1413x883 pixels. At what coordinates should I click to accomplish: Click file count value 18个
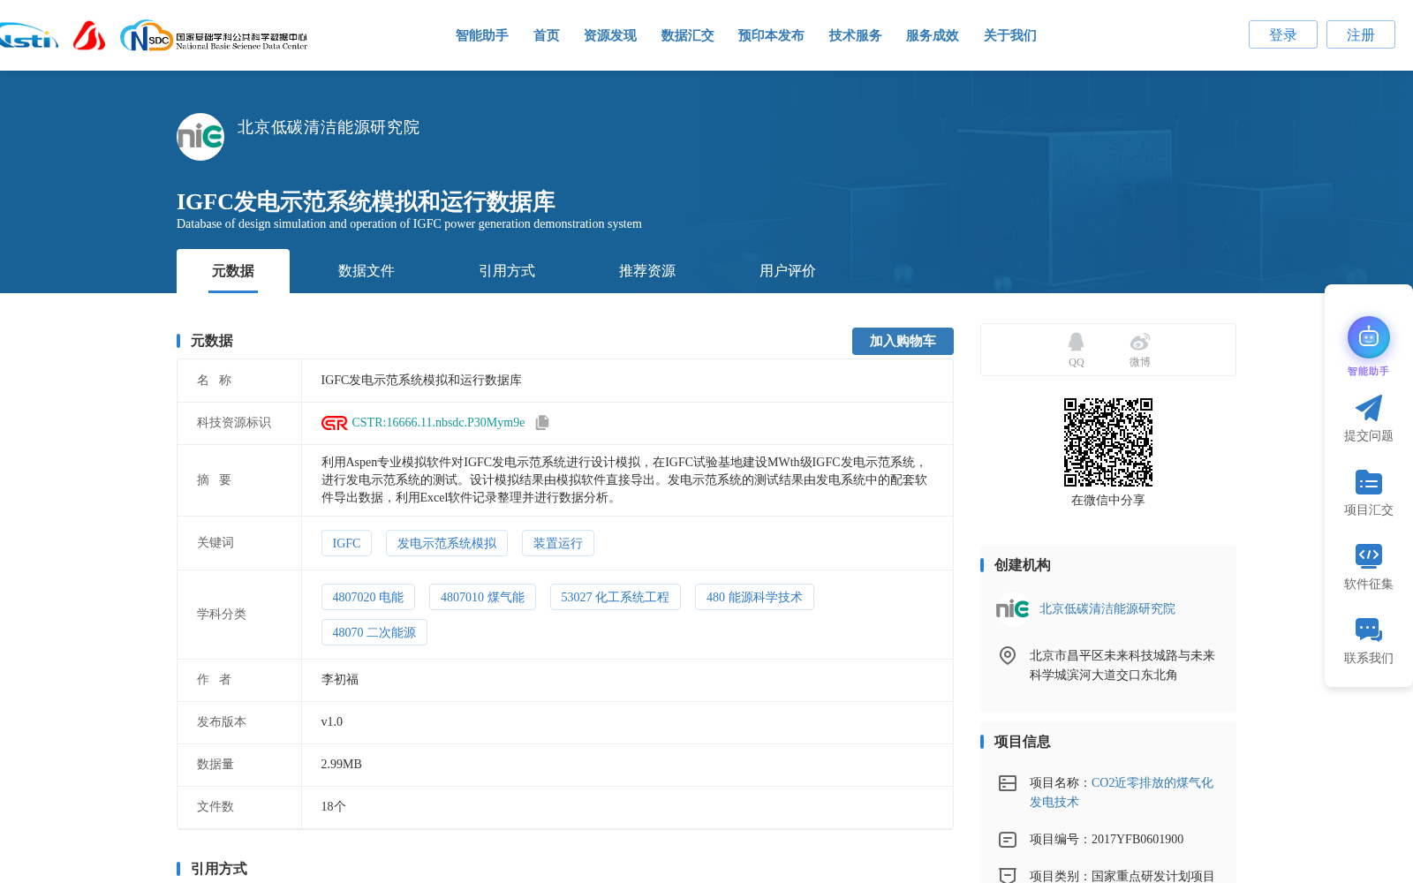pyautogui.click(x=334, y=807)
